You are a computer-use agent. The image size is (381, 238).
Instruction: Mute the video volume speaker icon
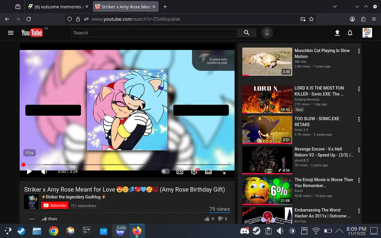[x=44, y=171]
